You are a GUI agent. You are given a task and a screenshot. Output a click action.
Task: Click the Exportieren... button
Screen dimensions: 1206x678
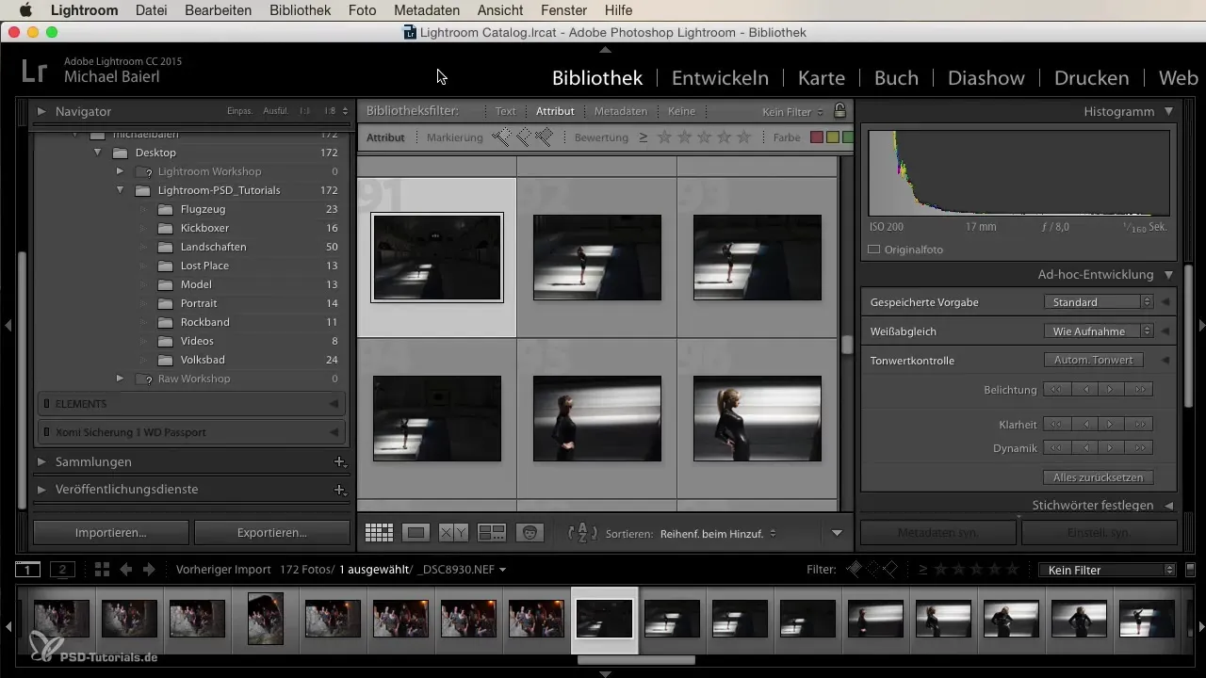pyautogui.click(x=272, y=532)
